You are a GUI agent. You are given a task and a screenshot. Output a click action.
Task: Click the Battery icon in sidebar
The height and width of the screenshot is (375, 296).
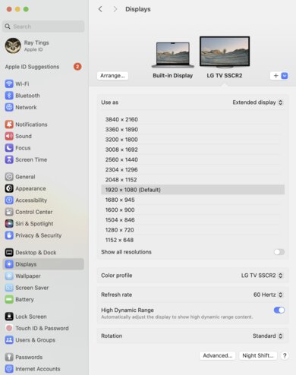[9, 299]
